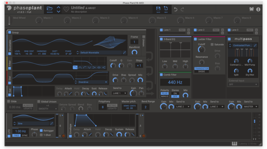Open the keyboard icon in status bar

[235, 144]
